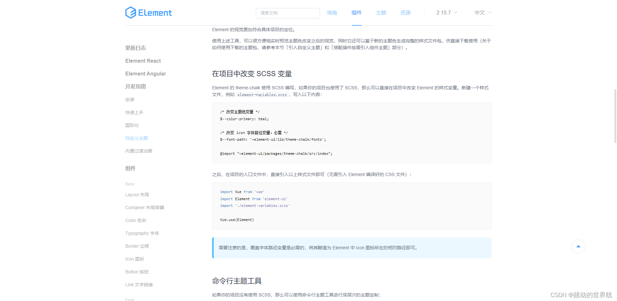Click the page vertical scrollbar thumb
Image resolution: width=617 pixels, height=301 pixels.
(615, 116)
